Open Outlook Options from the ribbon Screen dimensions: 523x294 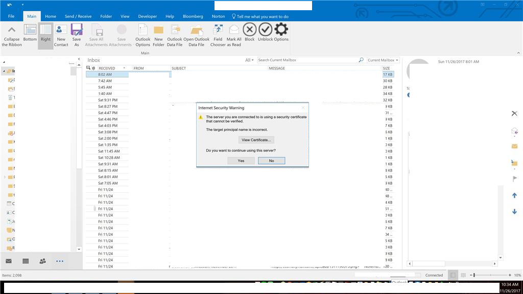point(143,35)
